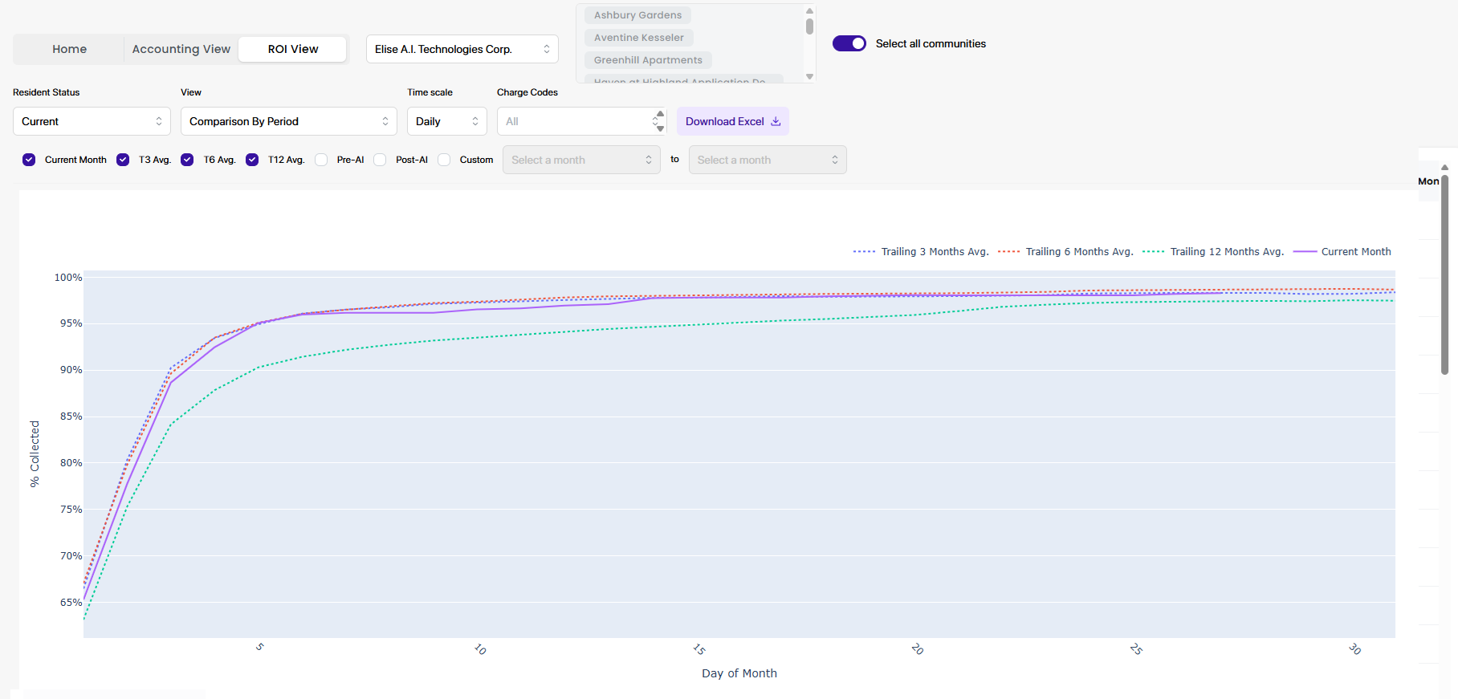Click the Charge Codes up arrow icon

click(x=660, y=114)
